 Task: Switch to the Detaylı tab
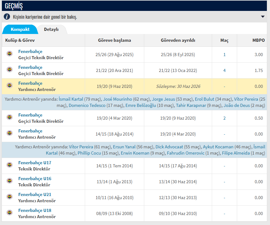pyautogui.click(x=51, y=29)
